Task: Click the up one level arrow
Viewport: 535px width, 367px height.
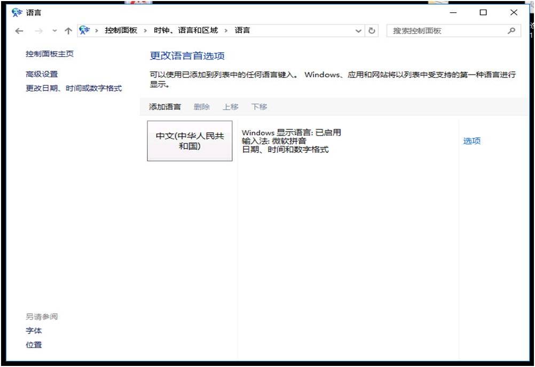Action: [x=68, y=31]
